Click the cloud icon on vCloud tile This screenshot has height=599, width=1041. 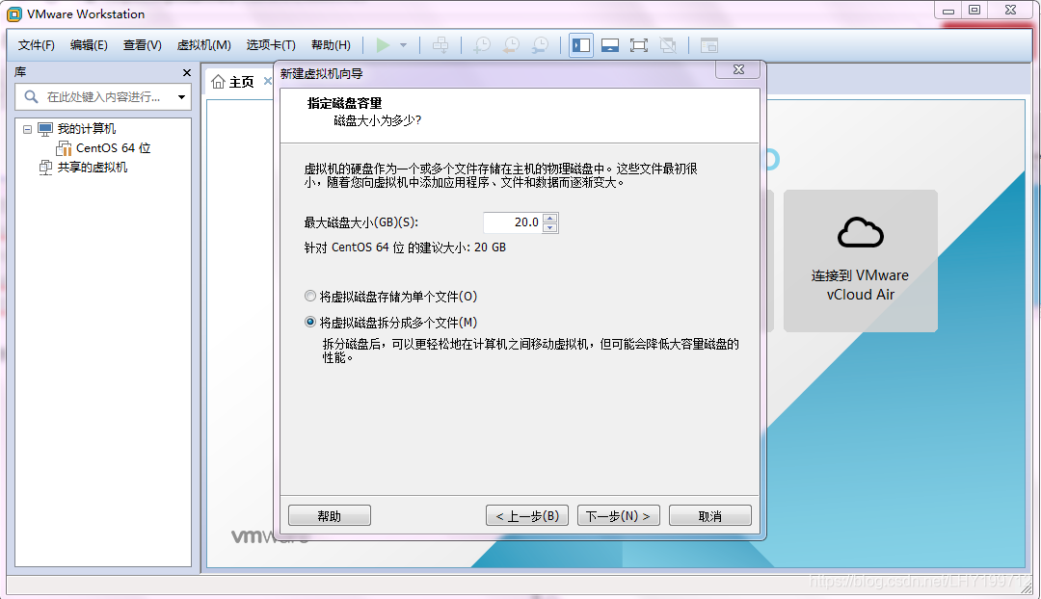coord(861,232)
